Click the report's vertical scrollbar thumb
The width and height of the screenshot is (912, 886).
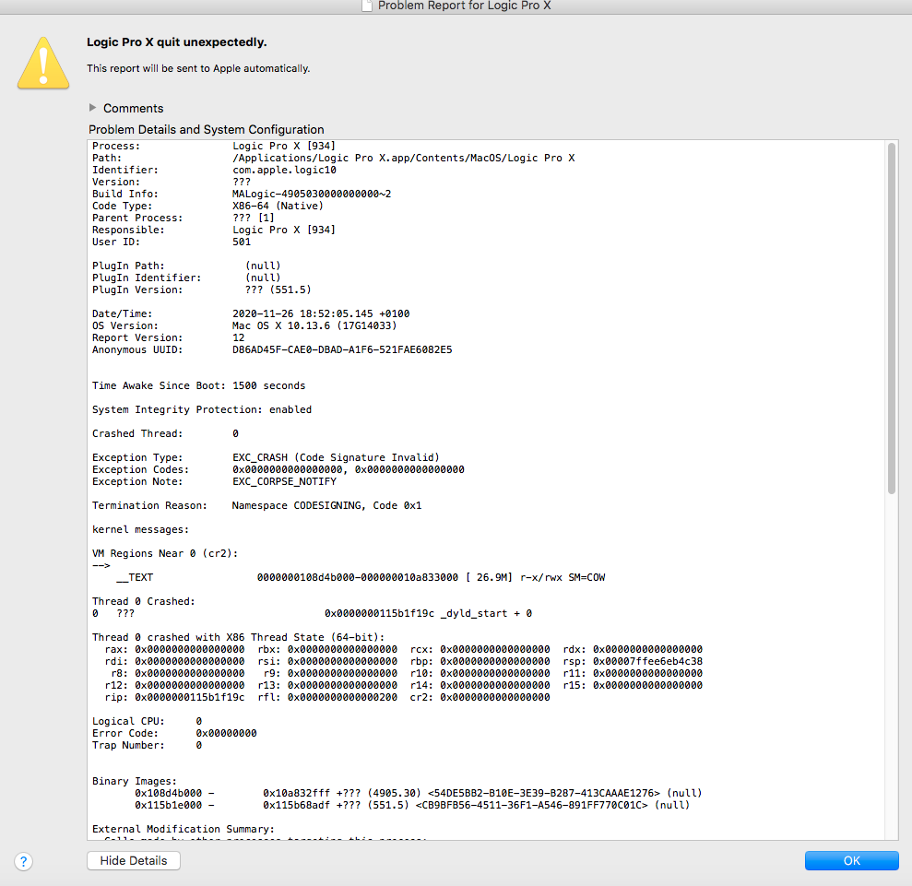point(892,319)
